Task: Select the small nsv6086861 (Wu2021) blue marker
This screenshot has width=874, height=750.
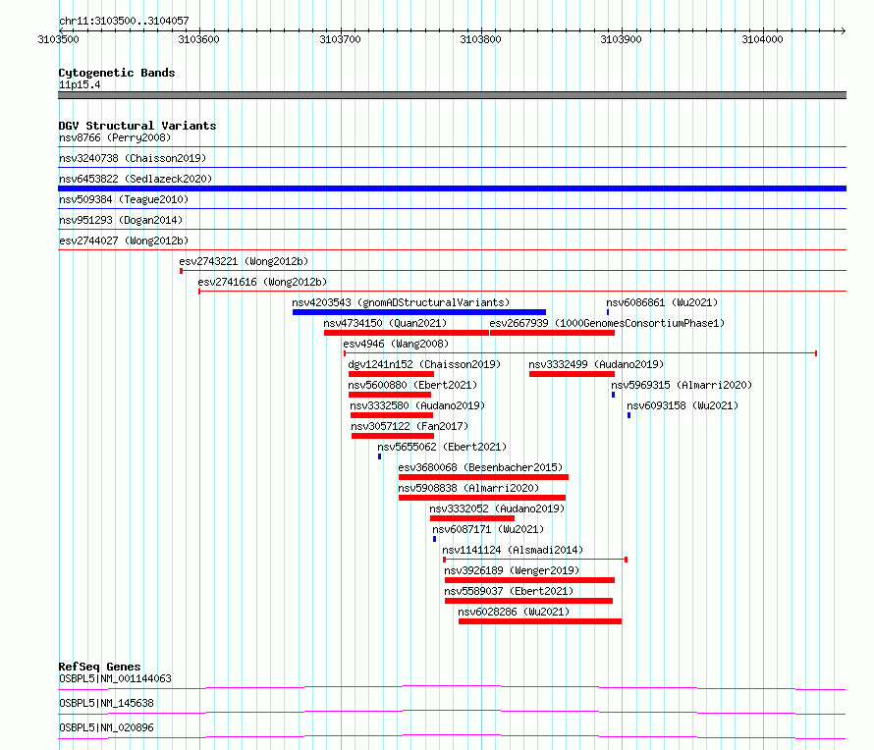Action: coord(608,312)
